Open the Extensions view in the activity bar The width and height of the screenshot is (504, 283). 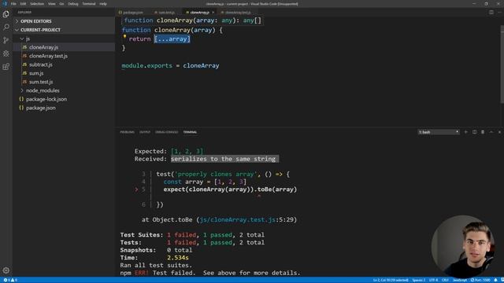click(6, 66)
